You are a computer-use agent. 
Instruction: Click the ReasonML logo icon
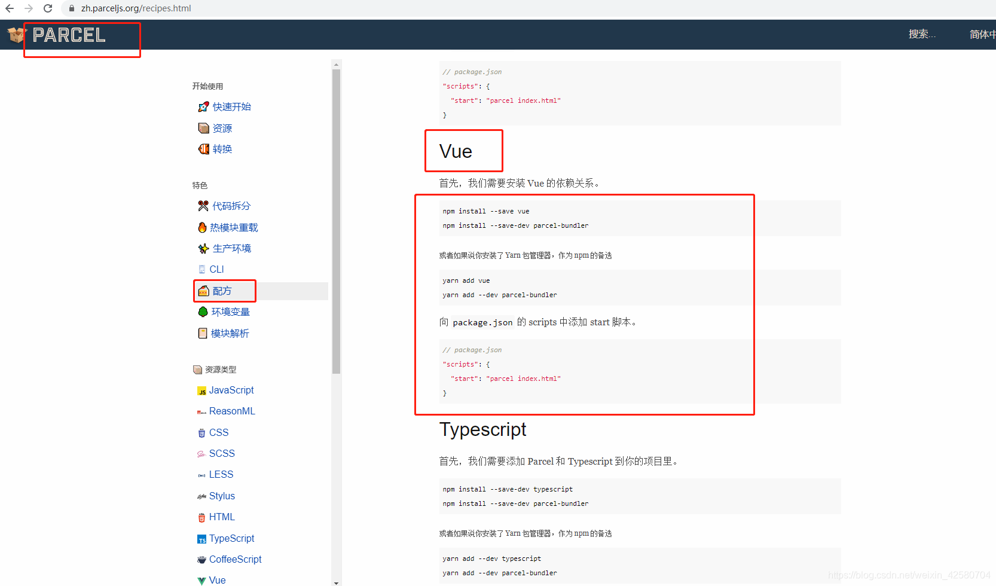pyautogui.click(x=202, y=412)
